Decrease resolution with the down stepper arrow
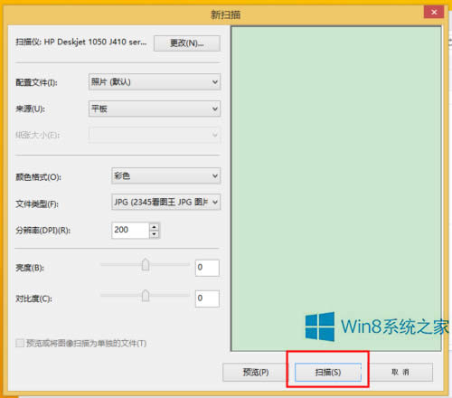This screenshot has width=452, height=398. click(x=155, y=234)
